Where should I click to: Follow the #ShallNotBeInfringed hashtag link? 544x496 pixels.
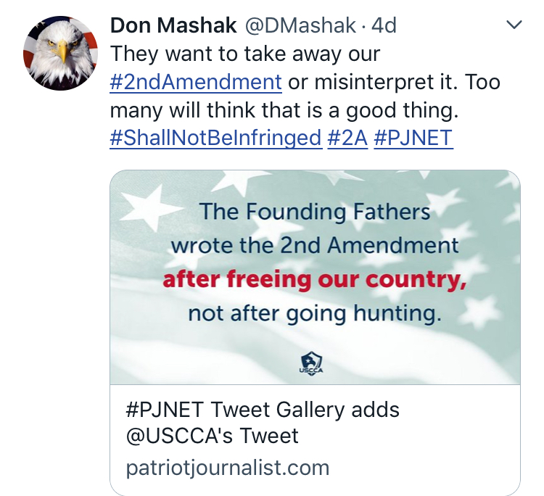pyautogui.click(x=215, y=138)
